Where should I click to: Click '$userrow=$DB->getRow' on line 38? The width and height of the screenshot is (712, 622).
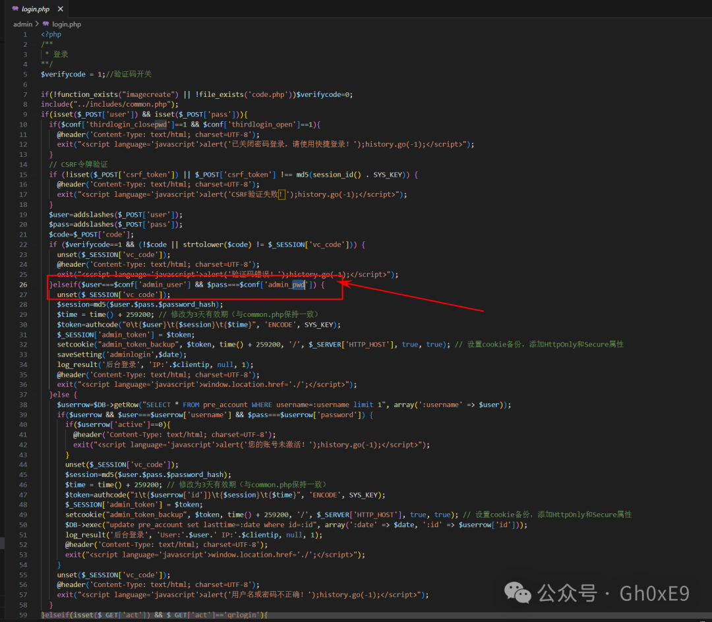point(98,405)
